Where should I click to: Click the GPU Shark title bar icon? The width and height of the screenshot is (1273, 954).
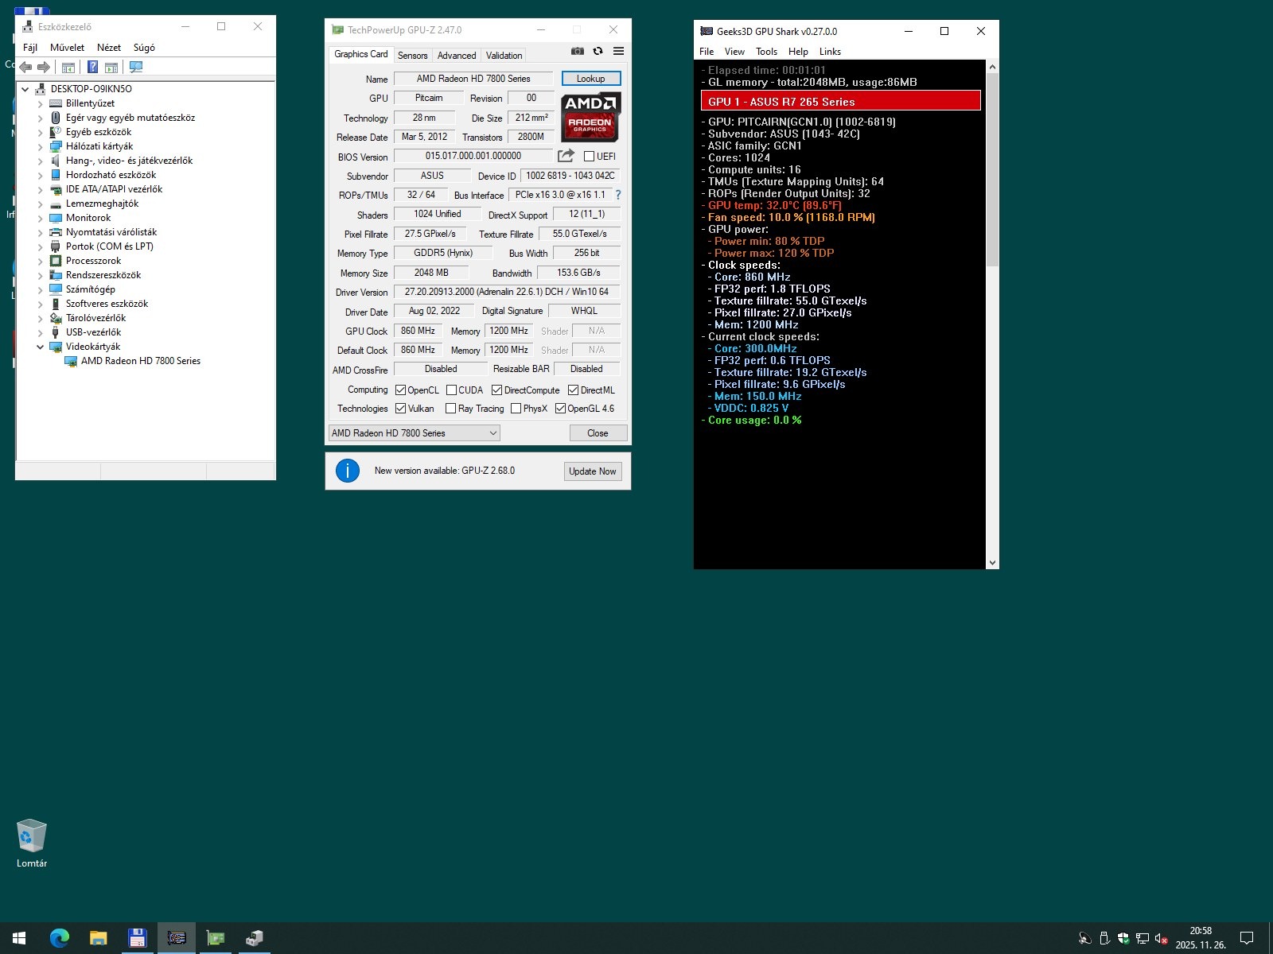coord(706,31)
